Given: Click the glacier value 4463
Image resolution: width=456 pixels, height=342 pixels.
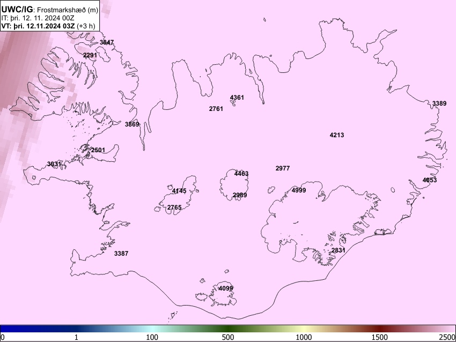Looking at the screenshot, I should (x=241, y=174).
